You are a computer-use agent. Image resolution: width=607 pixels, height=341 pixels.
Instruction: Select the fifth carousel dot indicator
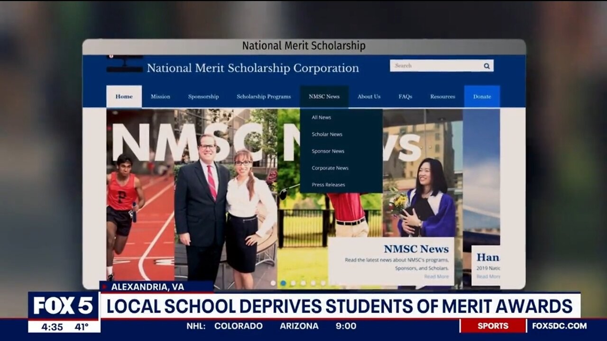[x=313, y=283]
